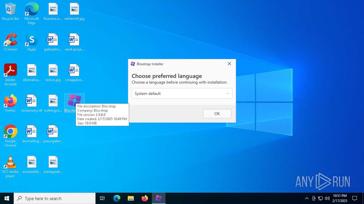This screenshot has width=364, height=204.
Task: Select the gallerybro Word document icon
Action: 53,42
